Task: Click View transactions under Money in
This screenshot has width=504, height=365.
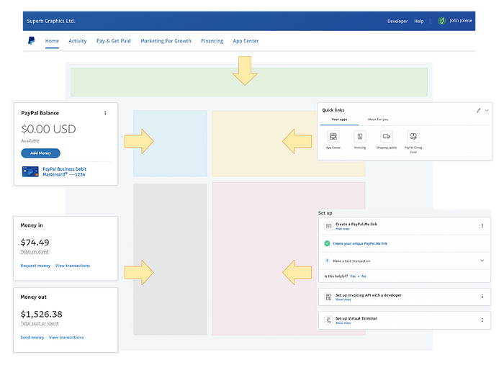Action: pos(73,266)
